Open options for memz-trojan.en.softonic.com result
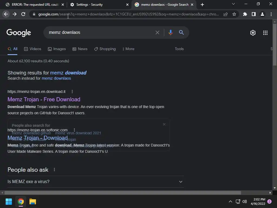The width and height of the screenshot is (277, 208). (x=74, y=130)
